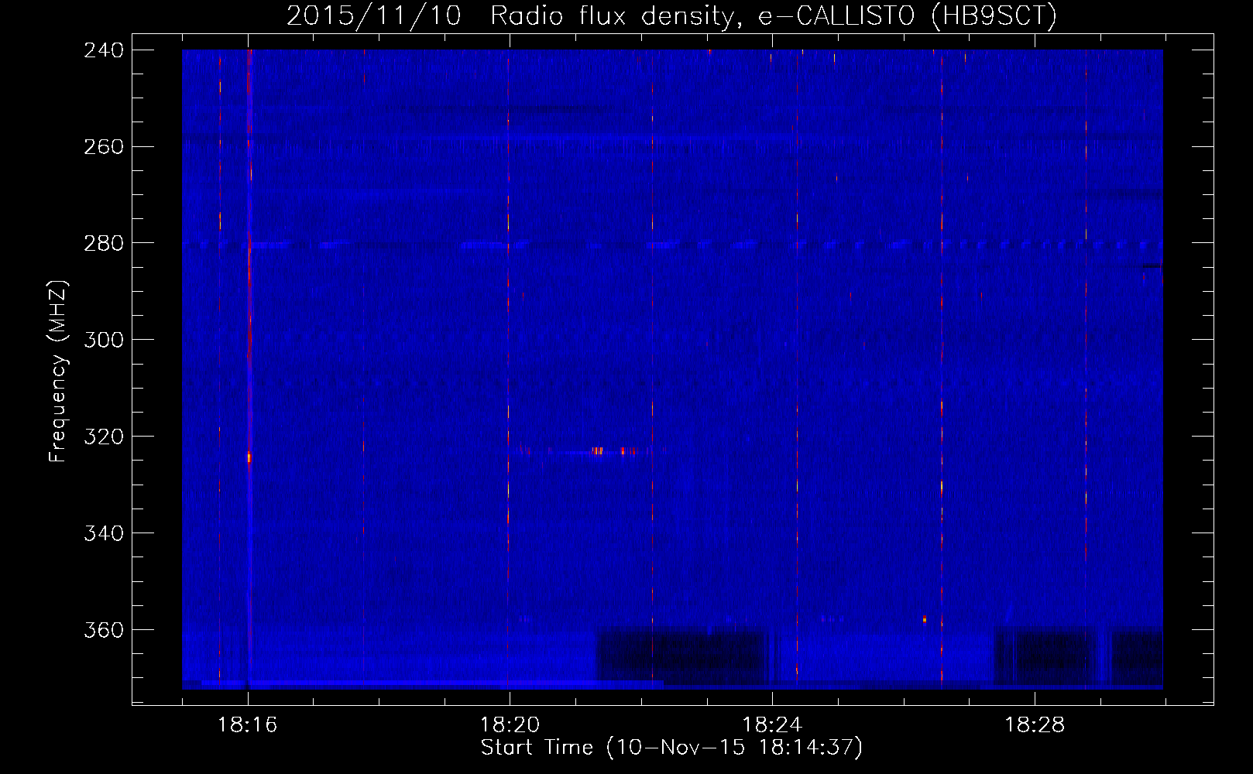Click the "Start Time (10-Nov-15 18:14:37)" label

(671, 748)
